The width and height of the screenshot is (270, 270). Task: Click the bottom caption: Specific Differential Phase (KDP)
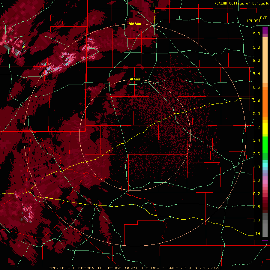(94, 268)
